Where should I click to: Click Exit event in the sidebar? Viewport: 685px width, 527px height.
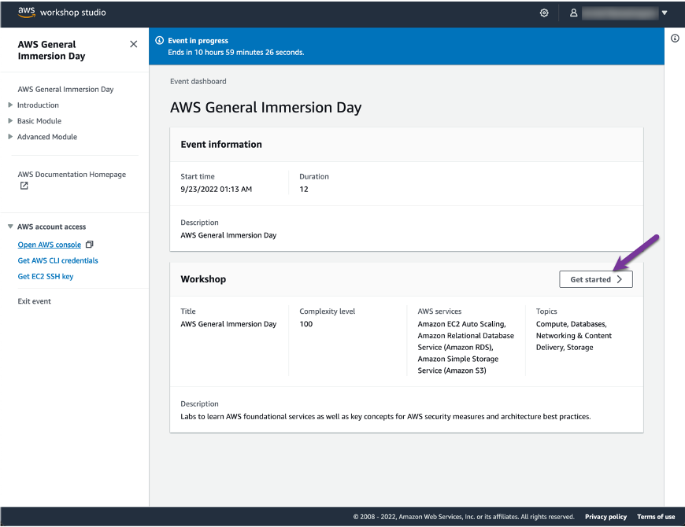coord(34,301)
